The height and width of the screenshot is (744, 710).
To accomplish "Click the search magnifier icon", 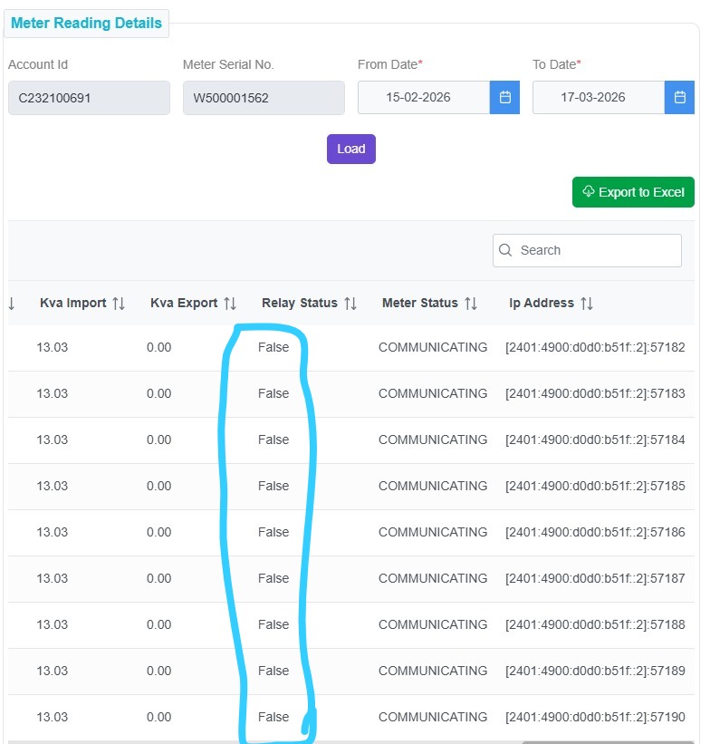I will coord(505,250).
